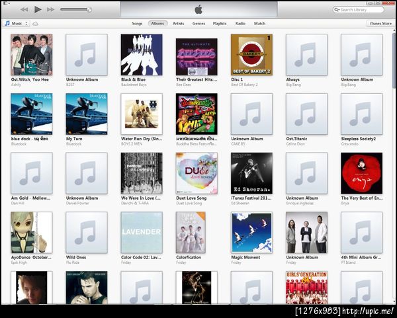The image size is (397, 318).
Task: Click the album title "Duet Love Song"
Action: pyautogui.click(x=191, y=198)
